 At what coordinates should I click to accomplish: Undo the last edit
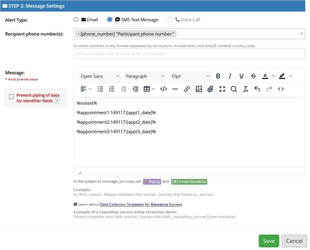(257, 89)
